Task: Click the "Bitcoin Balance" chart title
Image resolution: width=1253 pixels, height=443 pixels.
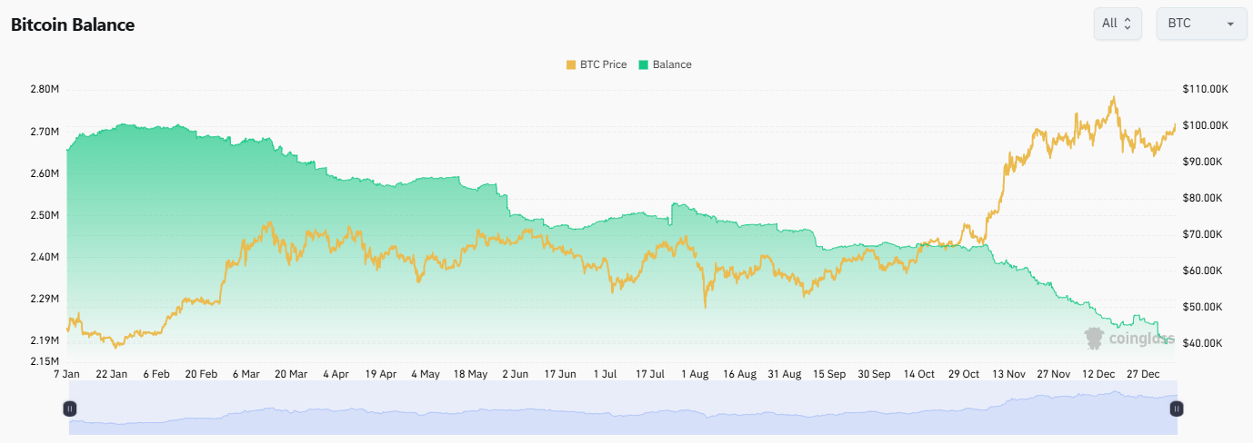Action: [73, 25]
